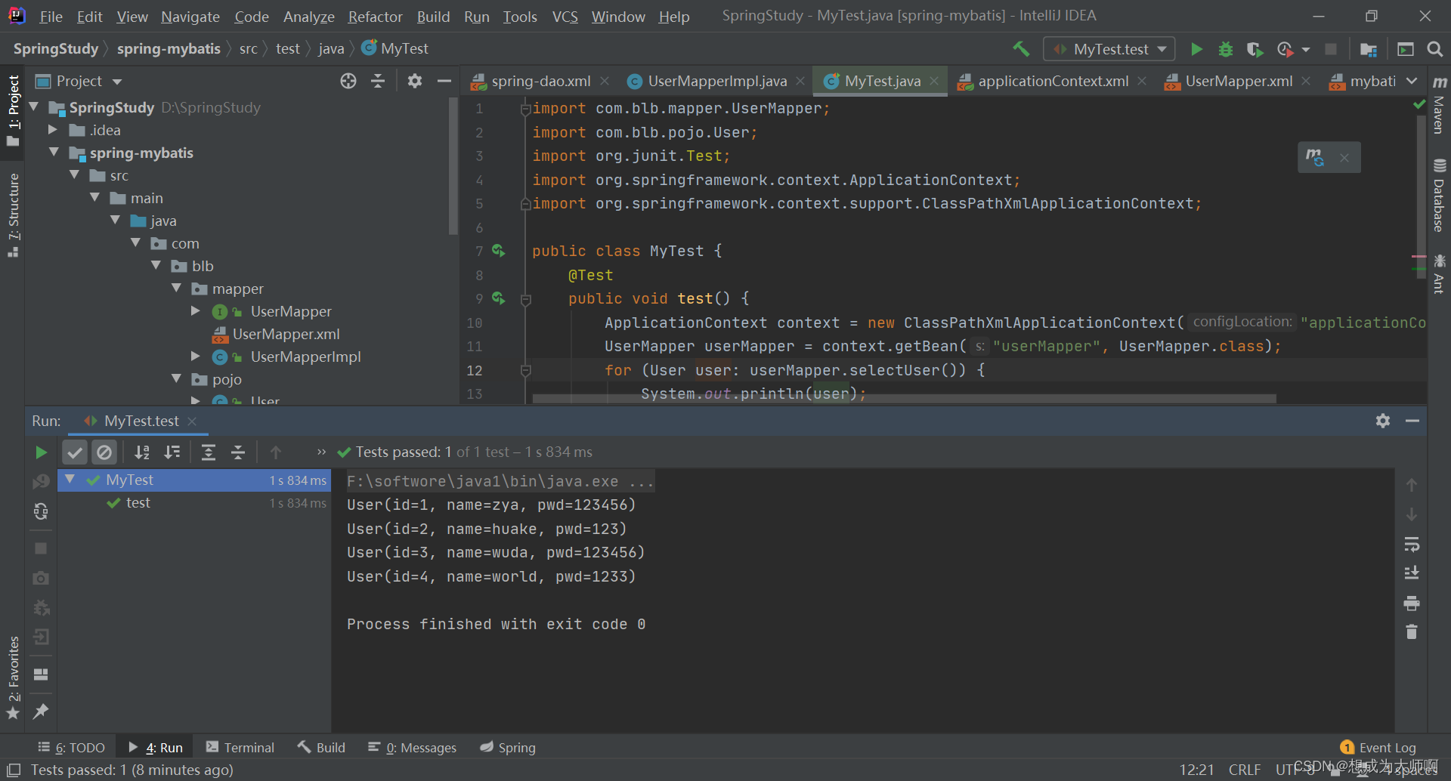
Task: Open Run panel settings gear
Action: pyautogui.click(x=1383, y=421)
